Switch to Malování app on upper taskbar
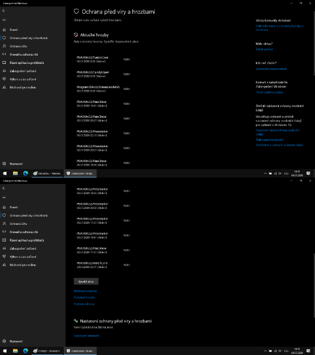This screenshot has width=315, height=355. [47, 173]
